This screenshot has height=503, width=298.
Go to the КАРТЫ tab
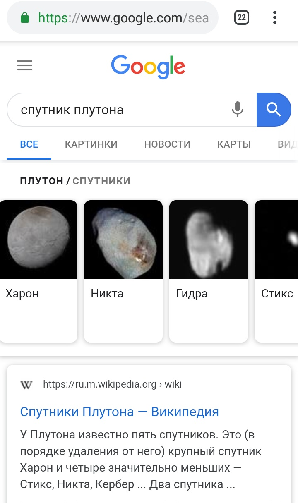(x=234, y=144)
